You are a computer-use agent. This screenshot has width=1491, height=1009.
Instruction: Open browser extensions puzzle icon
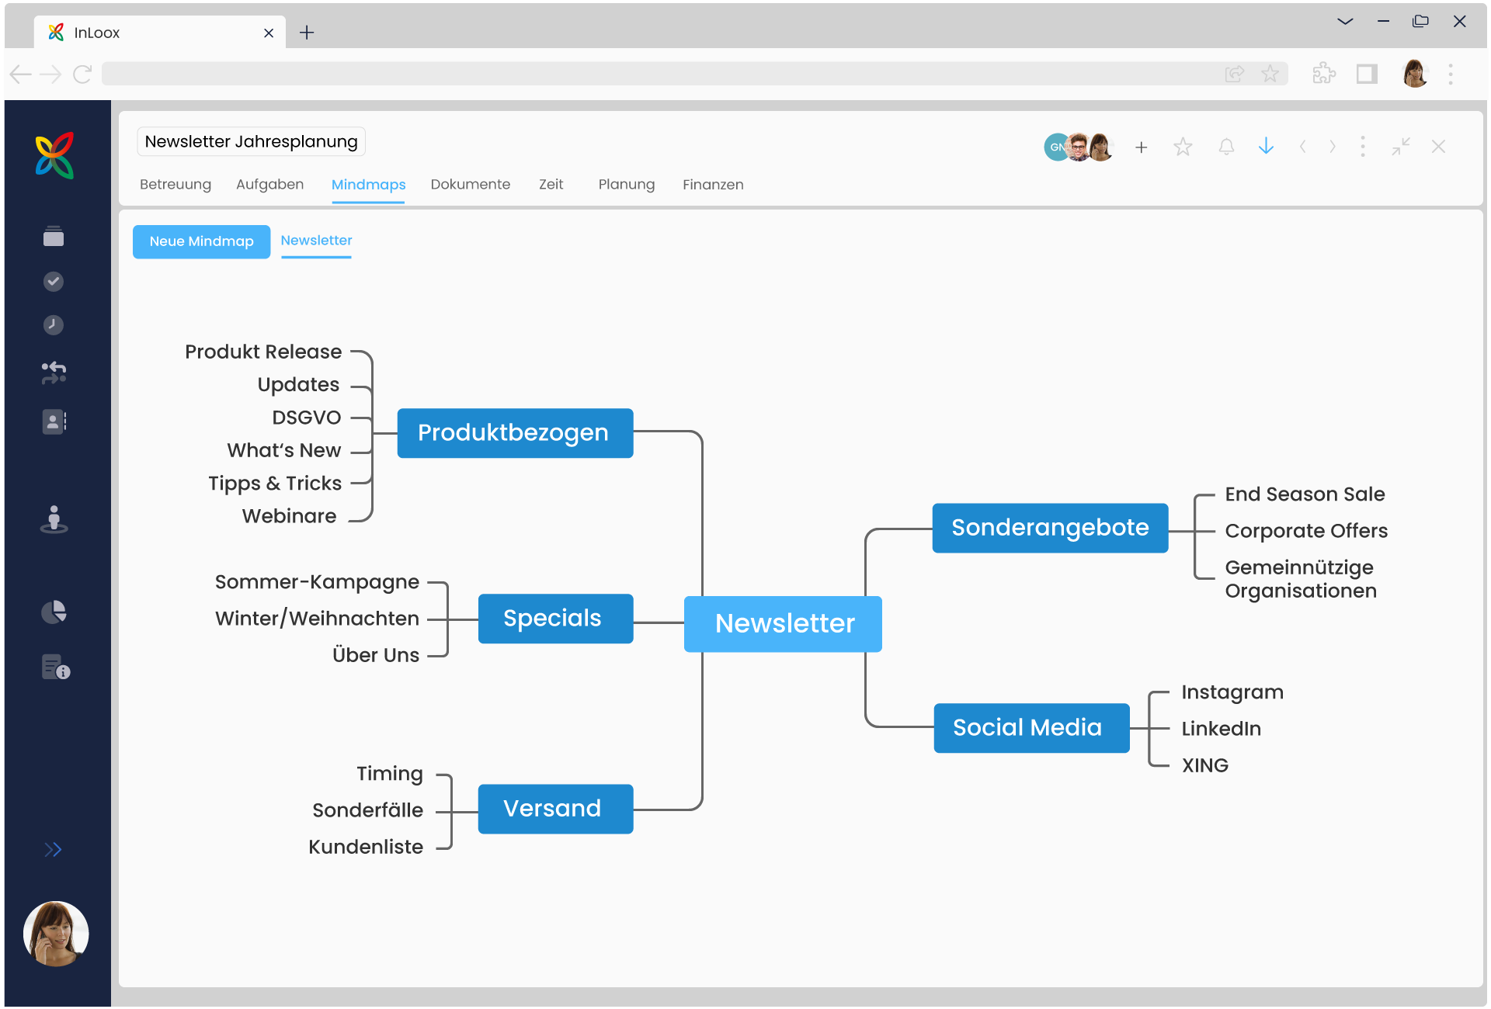coord(1323,74)
